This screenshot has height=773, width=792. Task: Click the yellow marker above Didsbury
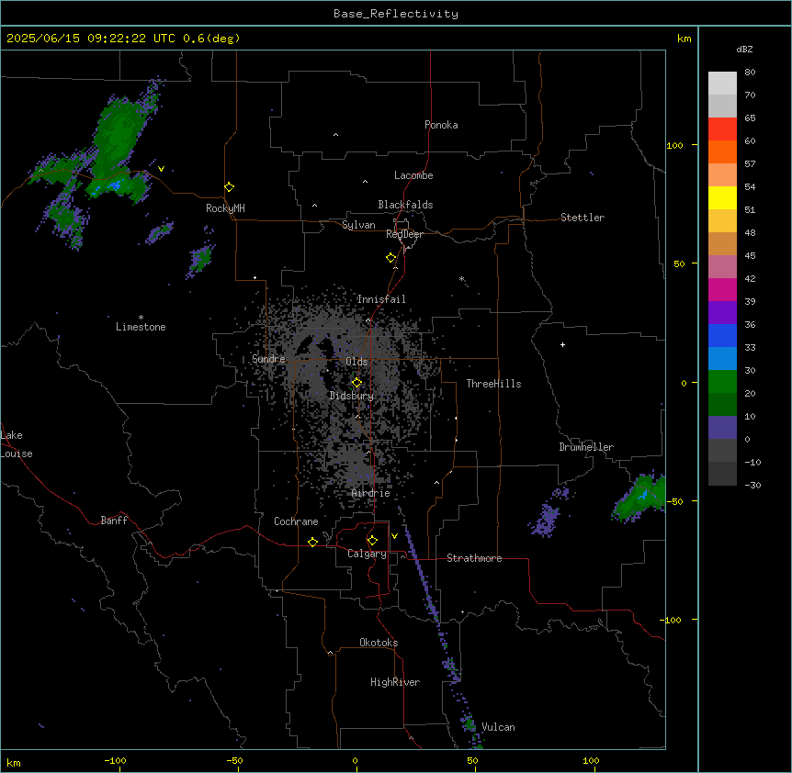[x=357, y=383]
